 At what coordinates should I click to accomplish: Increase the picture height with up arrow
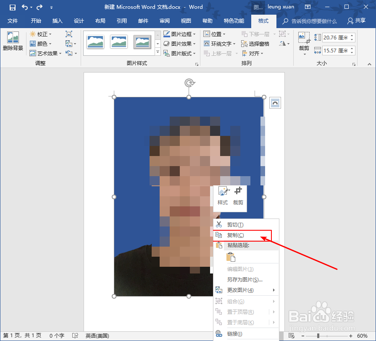tap(352, 36)
